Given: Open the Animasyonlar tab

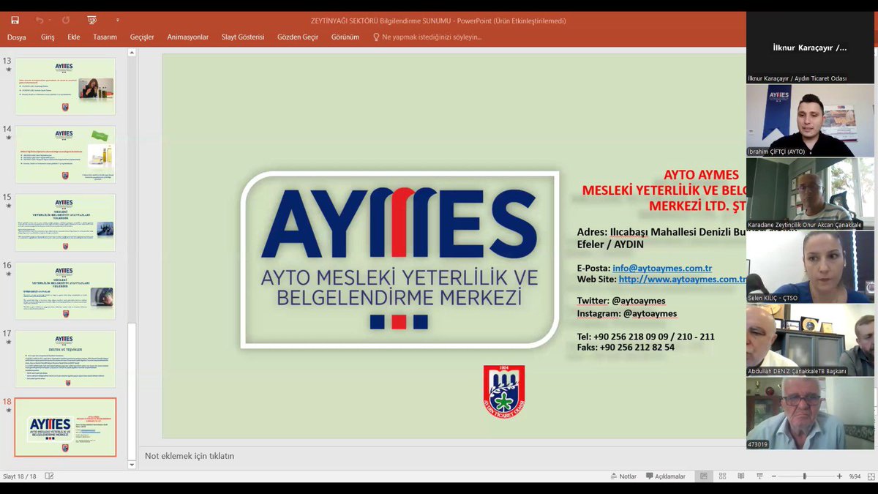Looking at the screenshot, I should pyautogui.click(x=187, y=36).
